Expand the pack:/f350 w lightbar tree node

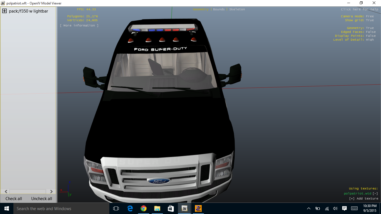click(x=4, y=11)
